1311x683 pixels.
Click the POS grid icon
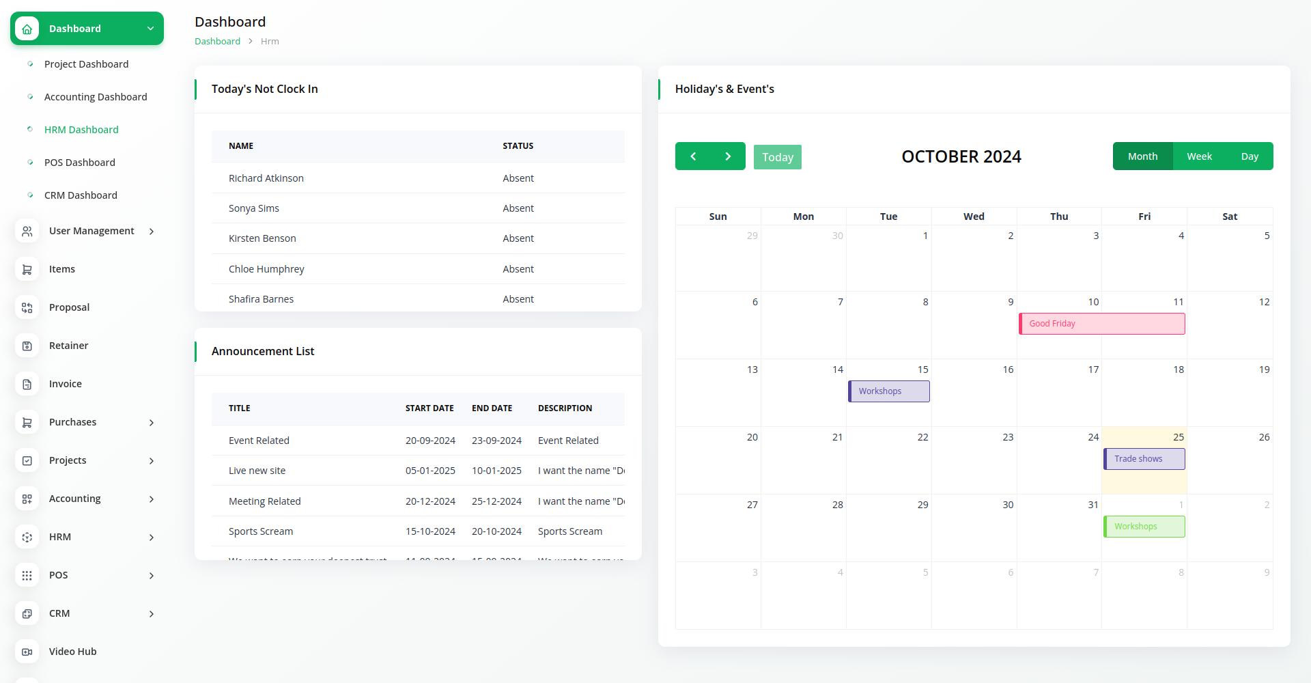coord(27,576)
